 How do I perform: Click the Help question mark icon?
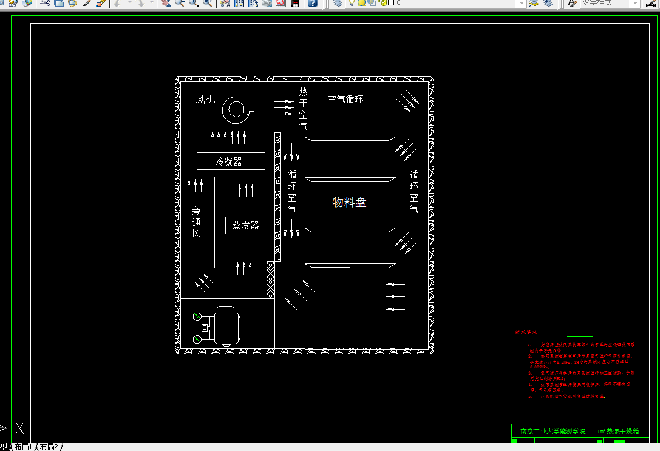click(x=312, y=3)
